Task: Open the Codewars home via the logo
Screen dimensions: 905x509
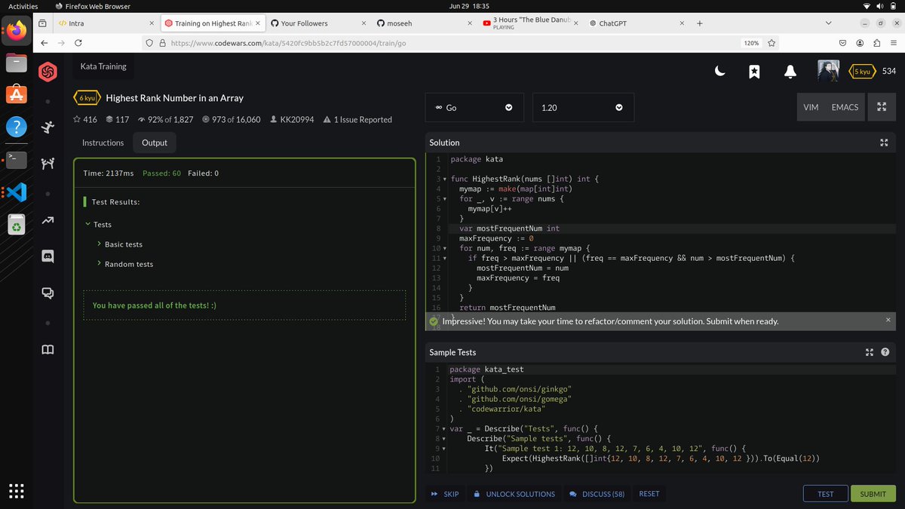Action: pyautogui.click(x=48, y=72)
